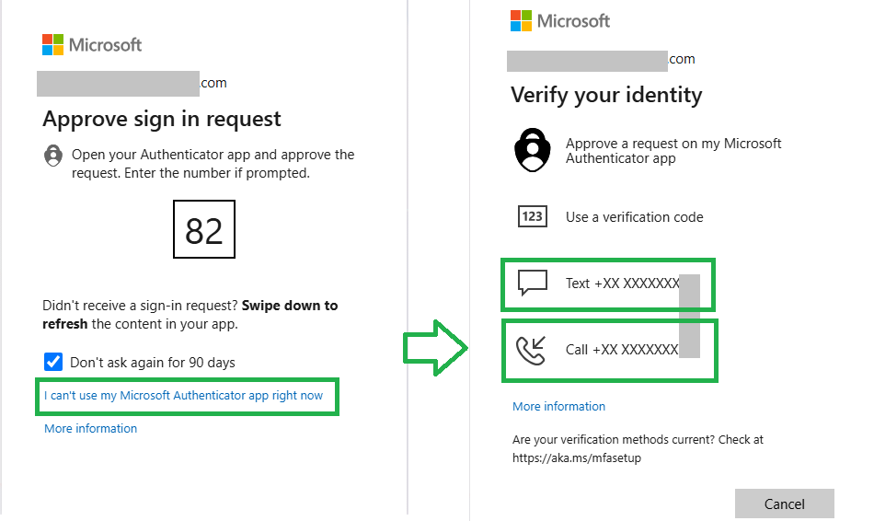Image resolution: width=874 pixels, height=521 pixels.
Task: Click the 123 verification code icon
Action: coord(533,216)
